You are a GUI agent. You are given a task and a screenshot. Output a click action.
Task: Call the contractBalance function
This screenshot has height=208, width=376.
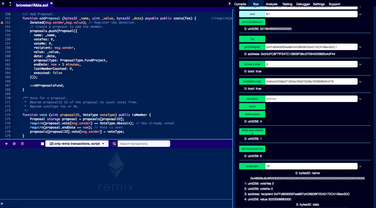(x=252, y=22)
